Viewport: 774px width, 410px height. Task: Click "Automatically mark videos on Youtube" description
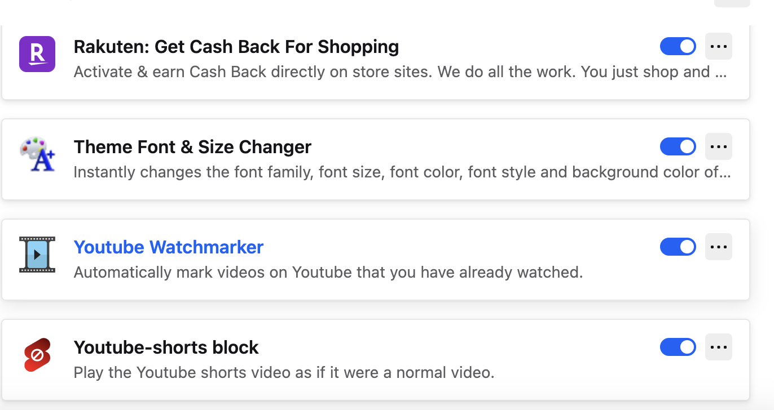[328, 273]
